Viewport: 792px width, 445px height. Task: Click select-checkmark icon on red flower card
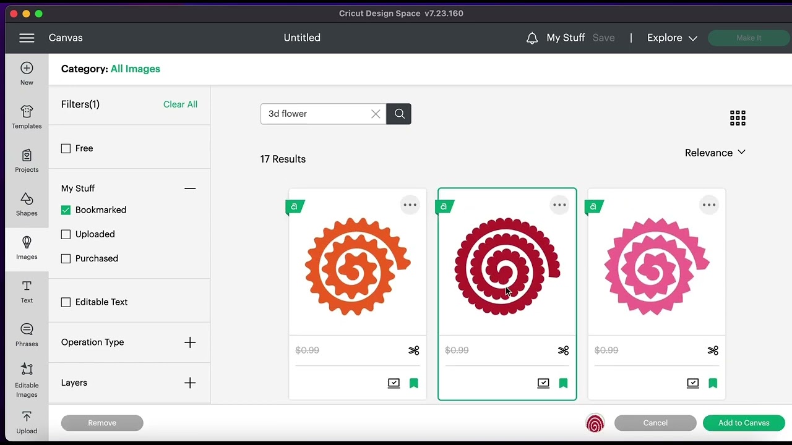point(543,383)
